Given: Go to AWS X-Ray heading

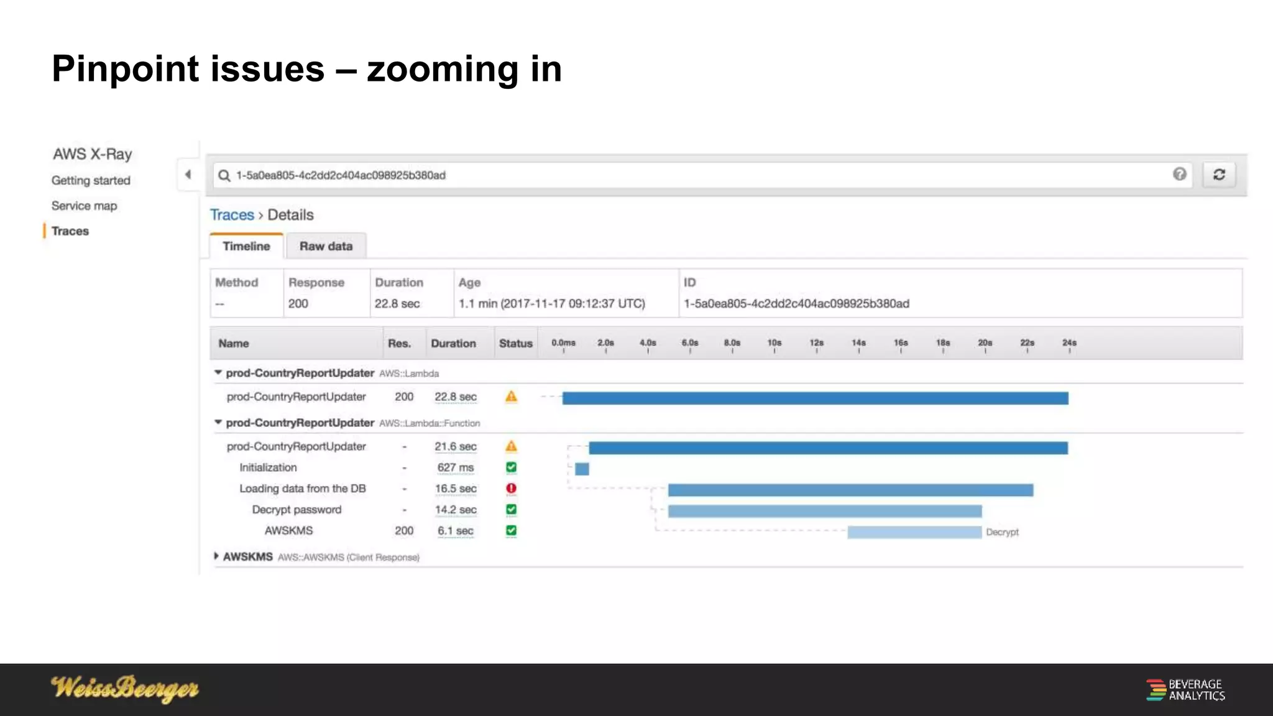Looking at the screenshot, I should (92, 154).
